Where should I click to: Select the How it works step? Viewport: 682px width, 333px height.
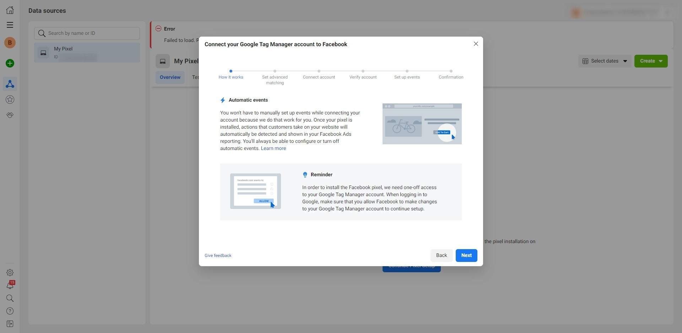(231, 75)
